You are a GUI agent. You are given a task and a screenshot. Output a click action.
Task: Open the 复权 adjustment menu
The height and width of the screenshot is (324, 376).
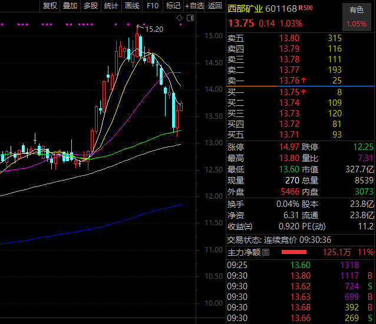[51, 6]
